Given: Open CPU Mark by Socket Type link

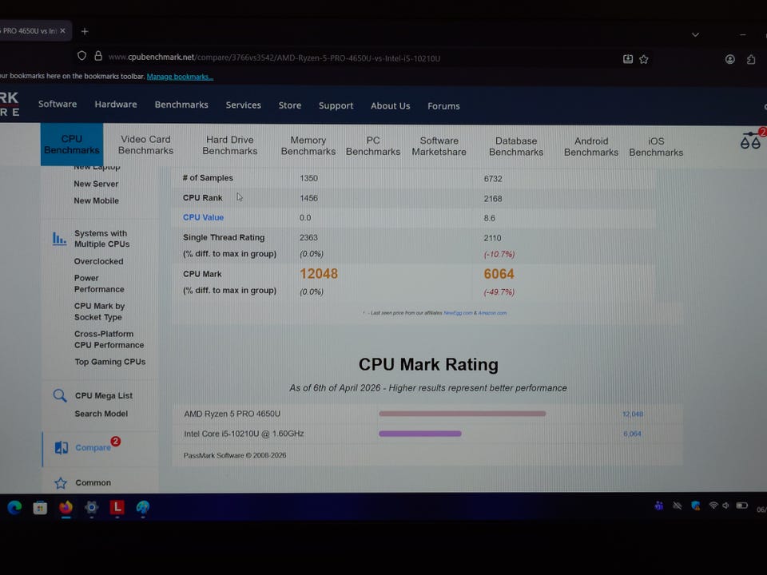Looking at the screenshot, I should (x=99, y=311).
